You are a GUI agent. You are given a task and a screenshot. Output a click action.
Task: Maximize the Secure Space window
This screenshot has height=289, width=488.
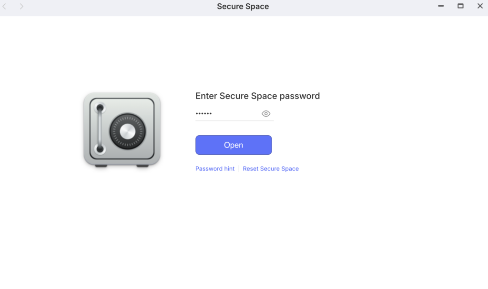460,6
